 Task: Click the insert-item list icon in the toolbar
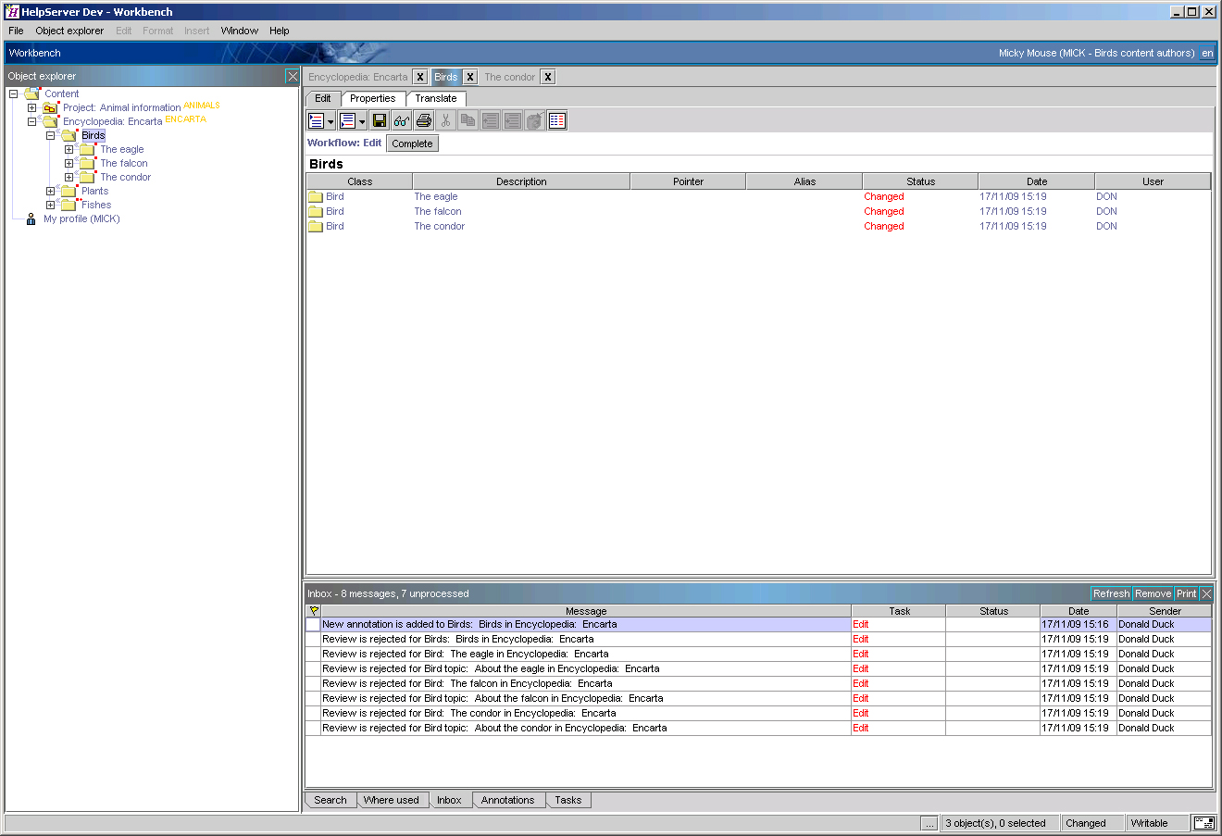coord(316,120)
